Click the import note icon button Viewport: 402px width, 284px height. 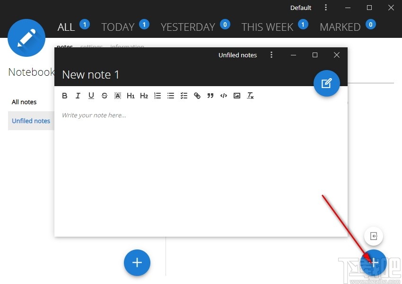tap(374, 236)
